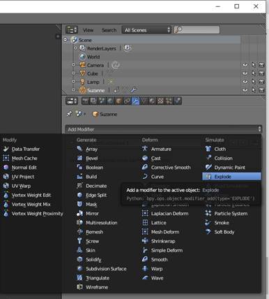The height and width of the screenshot is (299, 269).
Task: Toggle selectability cursor for Cube
Action: [x=254, y=73]
